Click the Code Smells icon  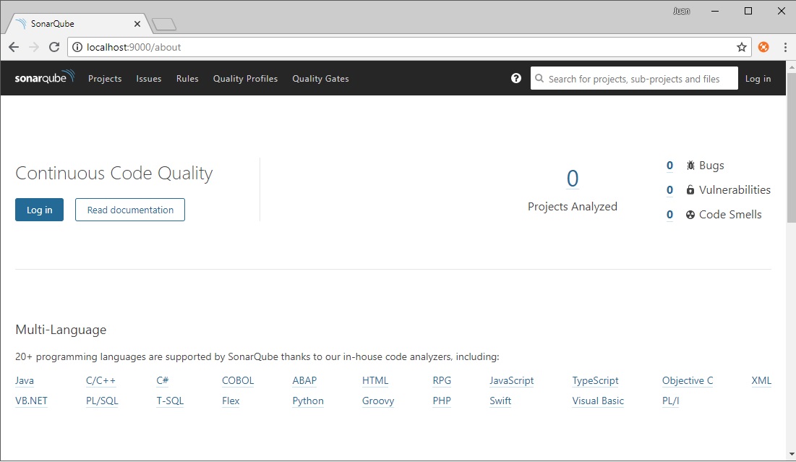[x=690, y=214]
